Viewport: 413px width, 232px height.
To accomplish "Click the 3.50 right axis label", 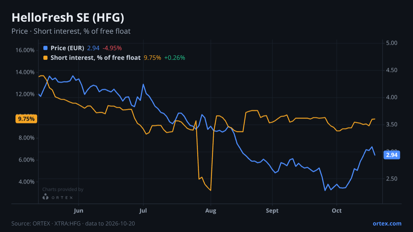I will pyautogui.click(x=392, y=124).
